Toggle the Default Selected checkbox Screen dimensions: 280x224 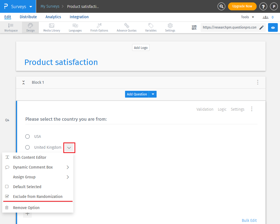click(x=7, y=187)
